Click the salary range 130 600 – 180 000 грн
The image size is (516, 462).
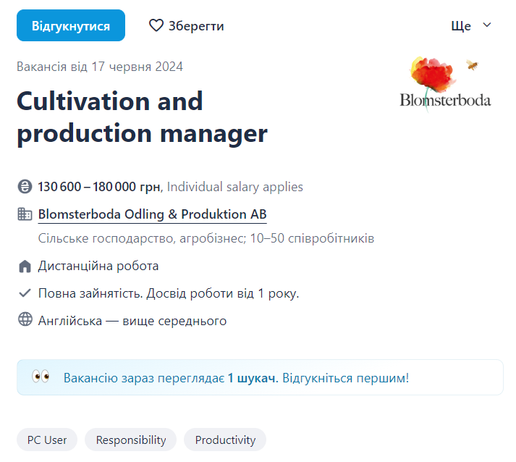point(99,187)
